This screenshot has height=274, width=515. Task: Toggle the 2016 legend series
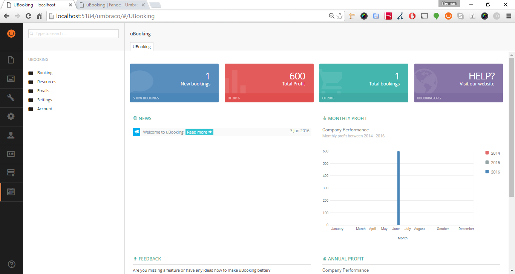tap(492, 172)
